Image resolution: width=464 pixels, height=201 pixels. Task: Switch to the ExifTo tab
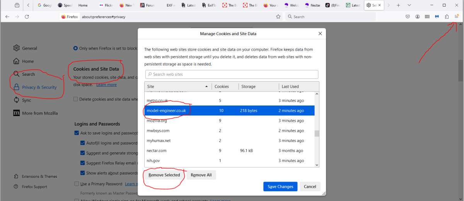[209, 5]
